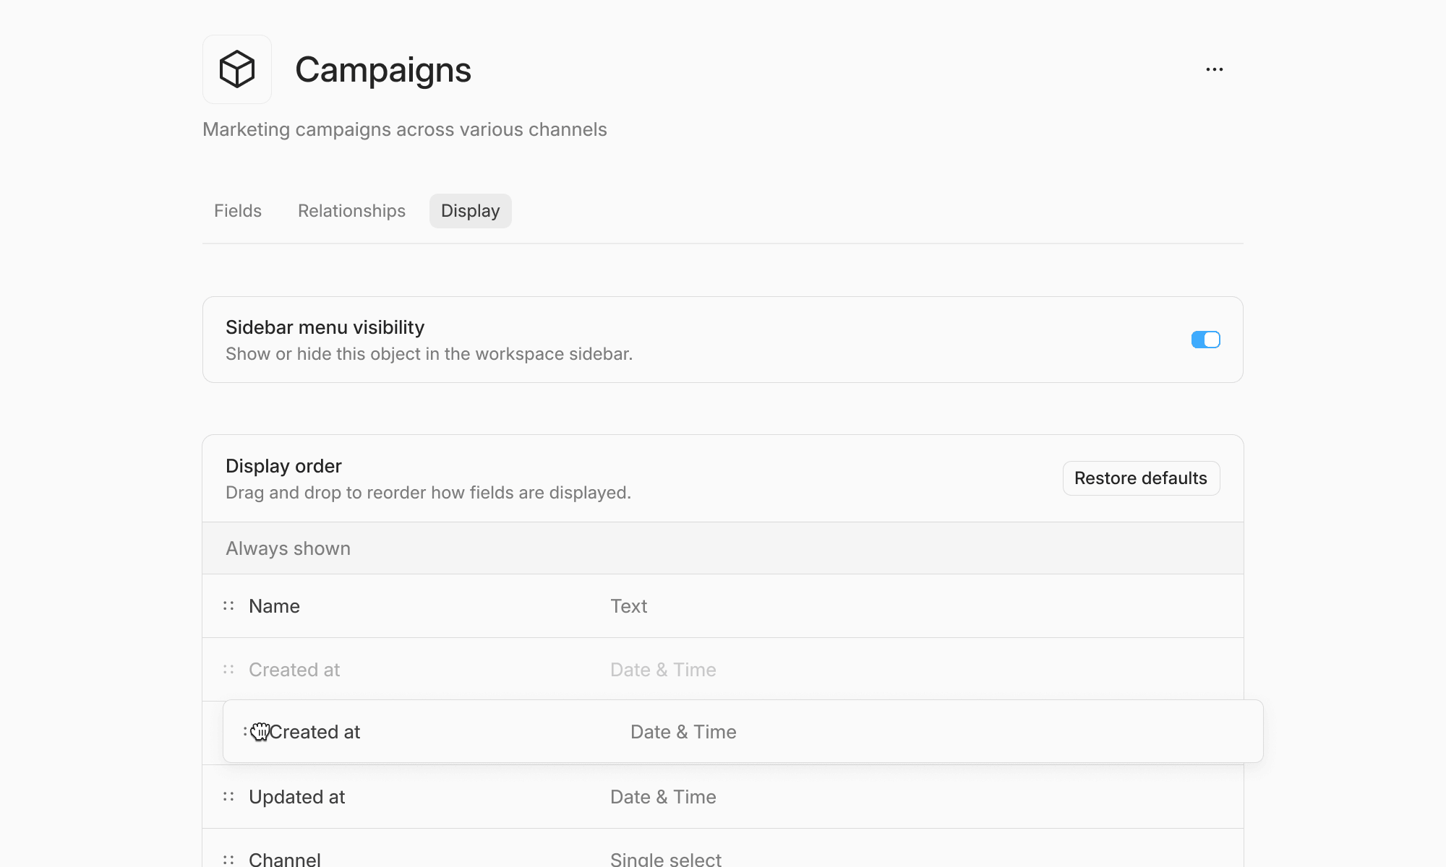The width and height of the screenshot is (1446, 867).
Task: Click the marketing campaigns description text
Action: [x=405, y=129]
